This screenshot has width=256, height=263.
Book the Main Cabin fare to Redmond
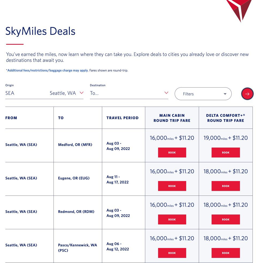pyautogui.click(x=172, y=219)
